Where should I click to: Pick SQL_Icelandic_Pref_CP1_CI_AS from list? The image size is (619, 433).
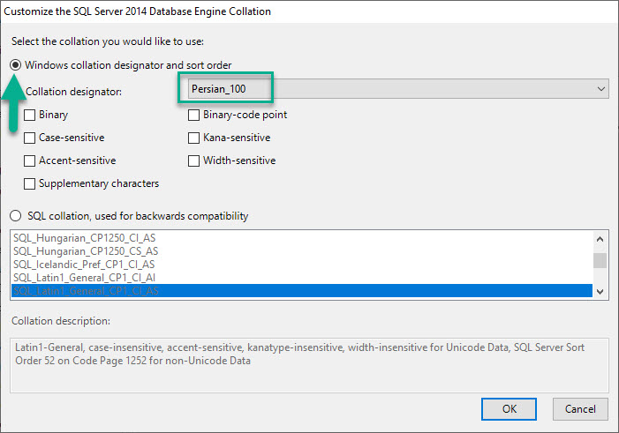coord(85,264)
